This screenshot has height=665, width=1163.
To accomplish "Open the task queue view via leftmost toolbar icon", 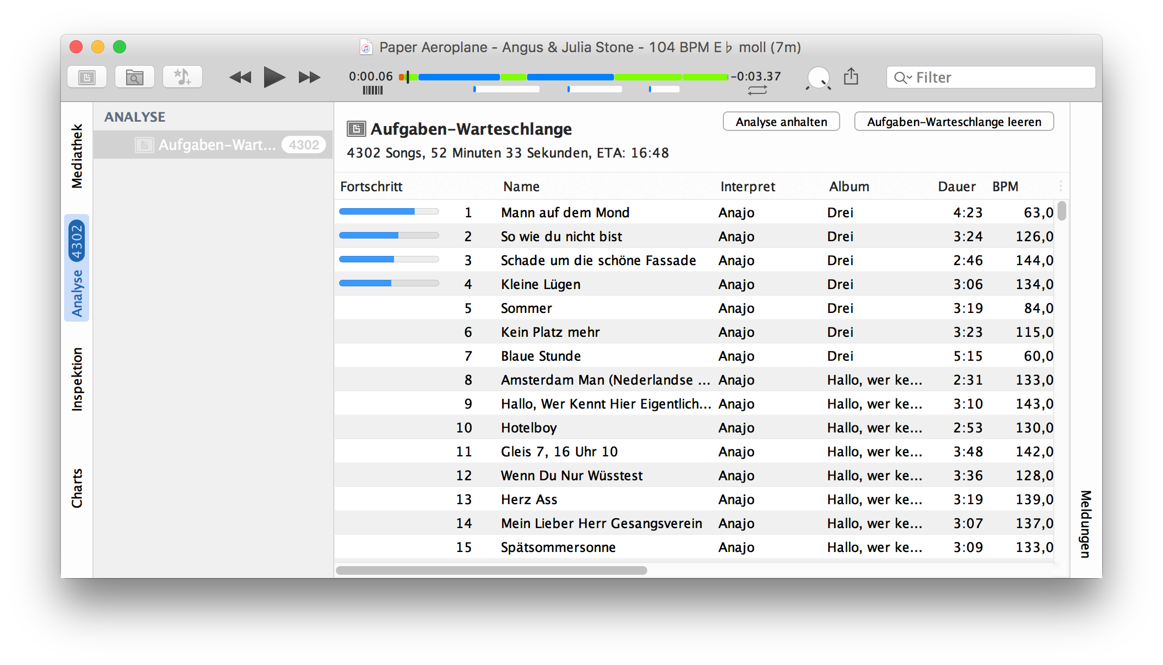I will click(86, 77).
